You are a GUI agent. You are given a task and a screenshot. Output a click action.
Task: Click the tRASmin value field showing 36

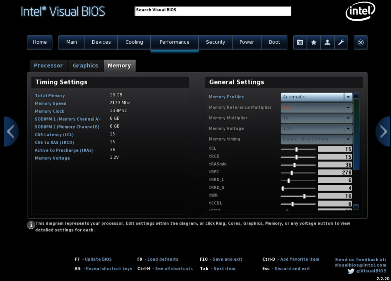click(335, 165)
